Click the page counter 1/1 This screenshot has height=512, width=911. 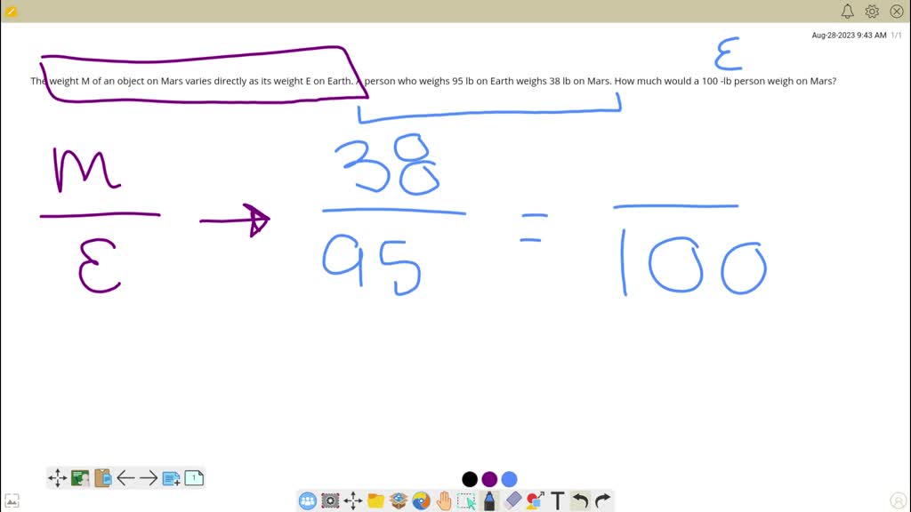click(x=896, y=36)
